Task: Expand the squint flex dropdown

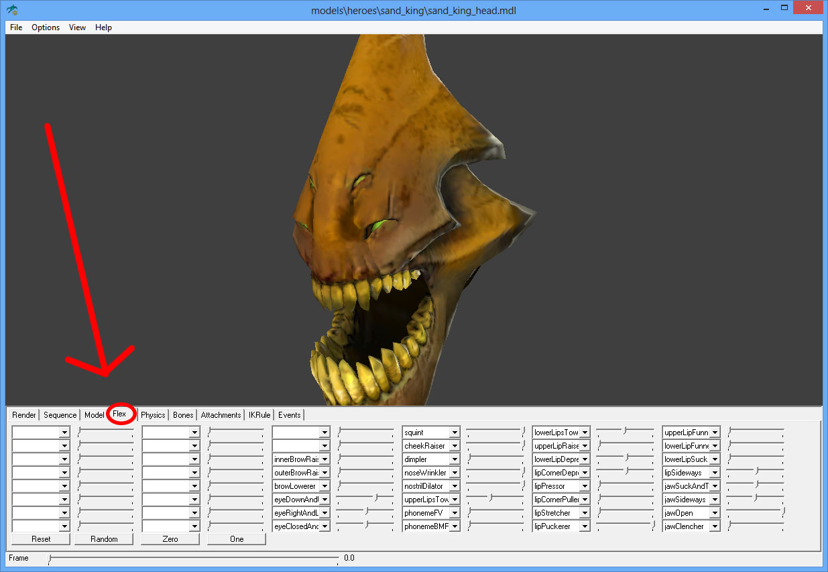Action: point(454,433)
